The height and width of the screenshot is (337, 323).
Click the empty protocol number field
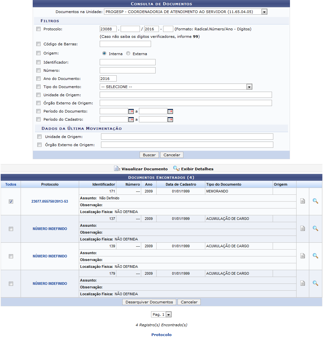click(x=130, y=29)
